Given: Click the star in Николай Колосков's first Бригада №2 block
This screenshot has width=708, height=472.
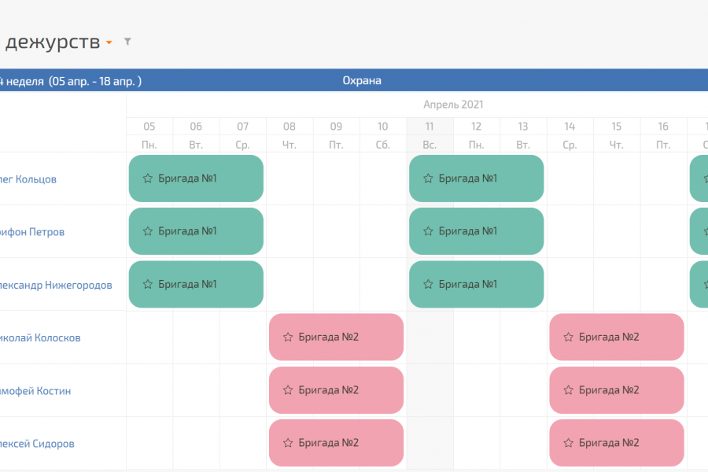Looking at the screenshot, I should pyautogui.click(x=288, y=337).
